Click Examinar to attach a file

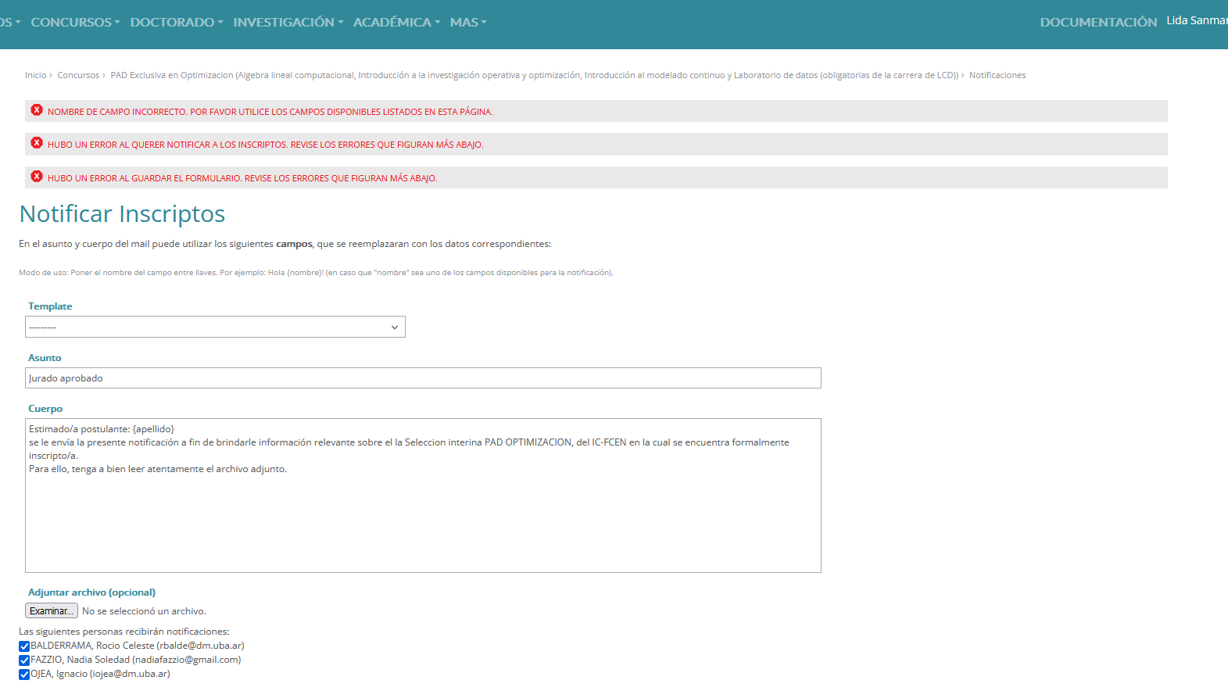[52, 611]
